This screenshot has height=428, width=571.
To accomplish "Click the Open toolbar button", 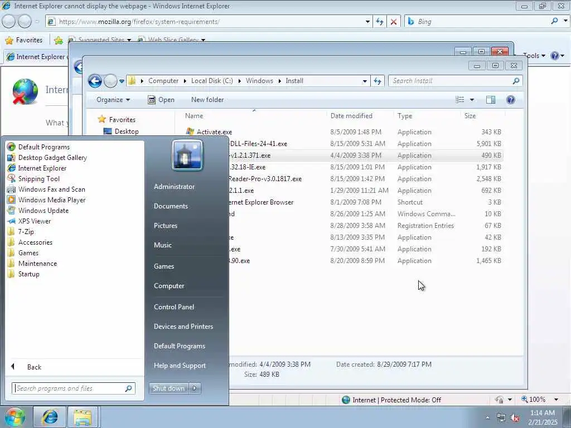I will coord(161,100).
